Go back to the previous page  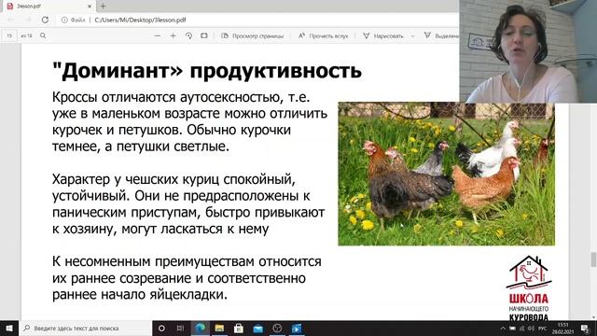pos(11,20)
